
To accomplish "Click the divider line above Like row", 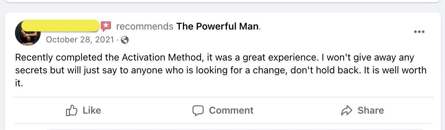I will click(223, 97).
